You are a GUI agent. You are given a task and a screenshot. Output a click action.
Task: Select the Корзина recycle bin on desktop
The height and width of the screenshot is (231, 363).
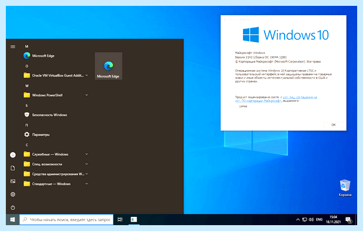[x=345, y=188]
